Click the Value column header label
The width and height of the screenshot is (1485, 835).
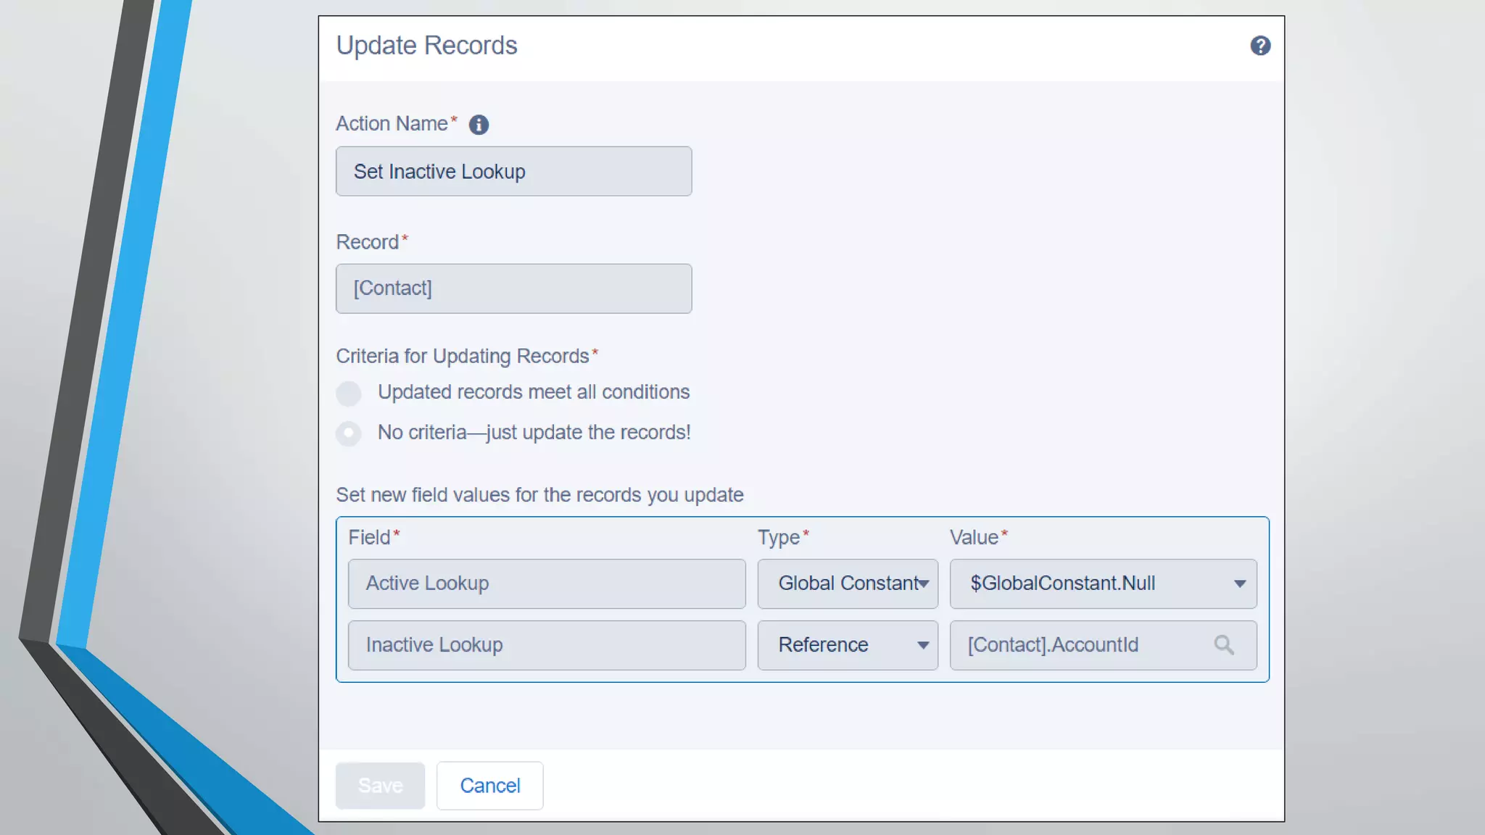(974, 538)
